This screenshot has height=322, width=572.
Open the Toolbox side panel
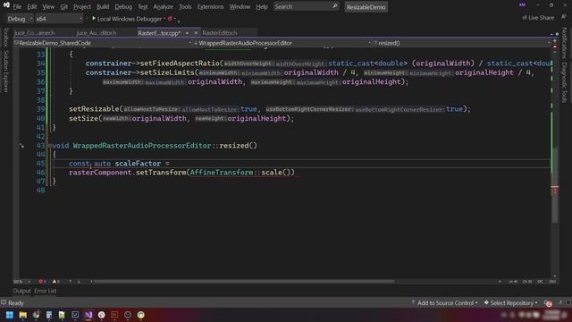[x=5, y=38]
